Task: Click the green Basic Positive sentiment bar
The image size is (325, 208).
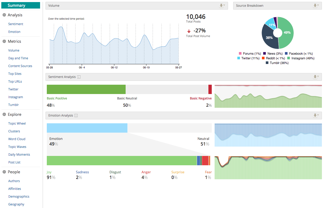Action: (x=86, y=89)
